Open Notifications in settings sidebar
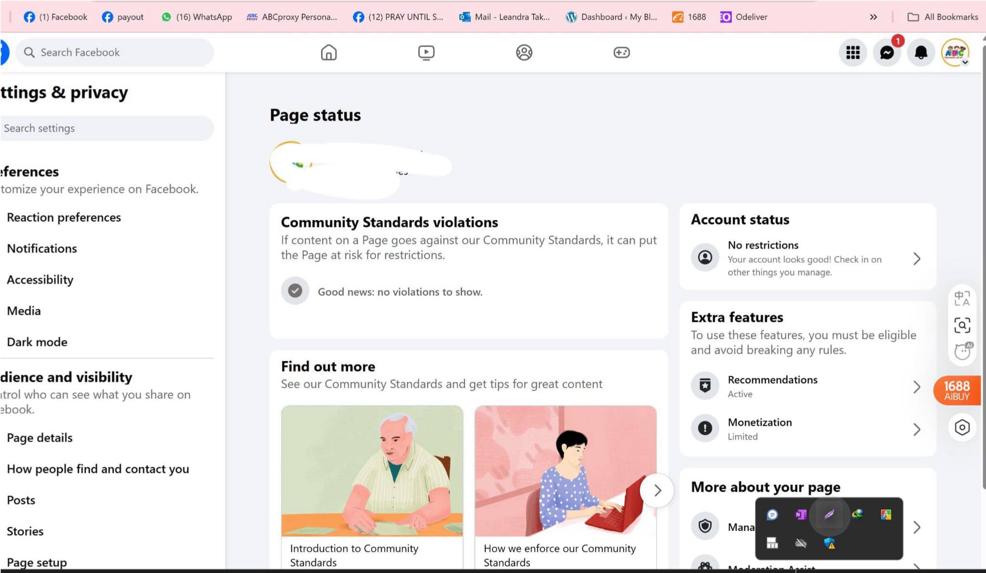Image resolution: width=986 pixels, height=573 pixels. point(42,249)
